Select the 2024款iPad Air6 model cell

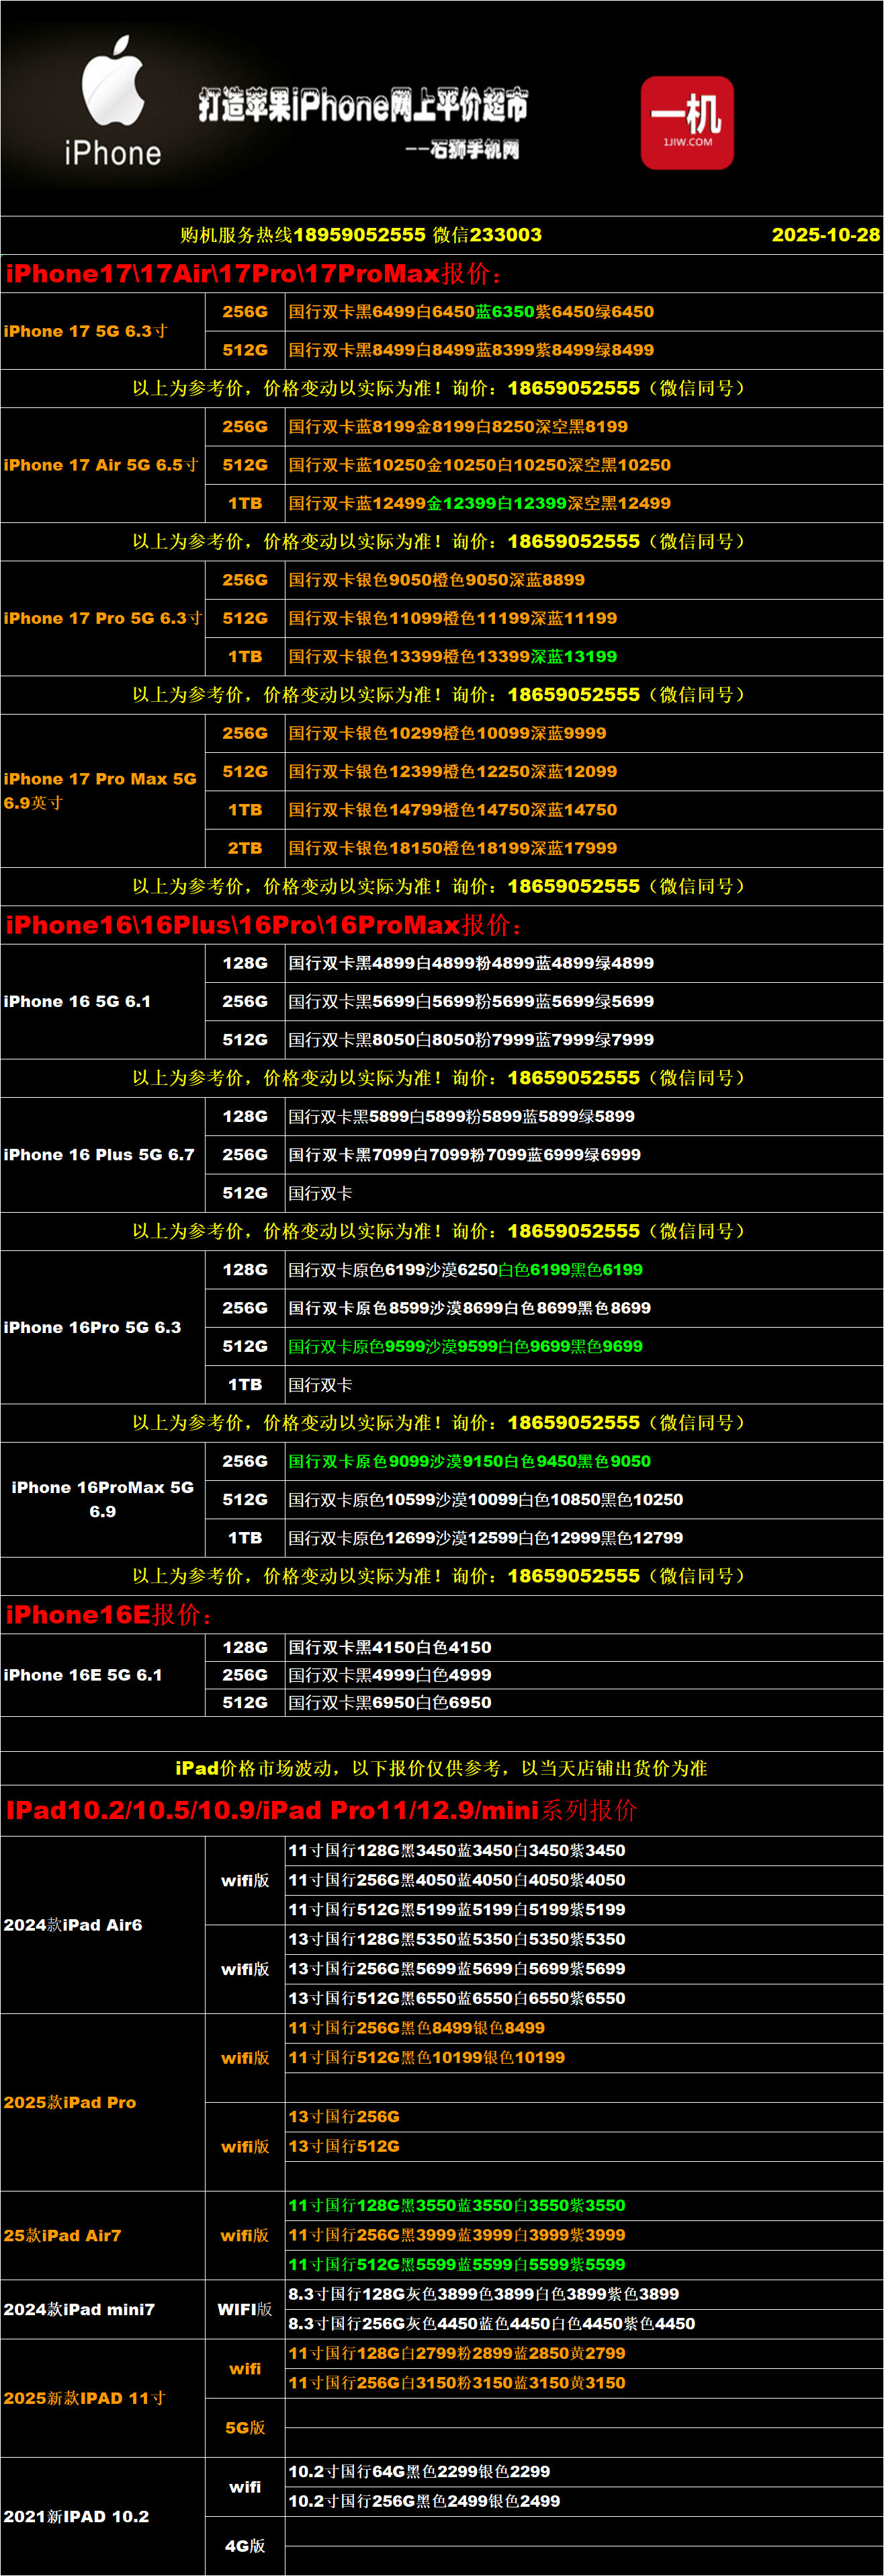(x=73, y=1924)
